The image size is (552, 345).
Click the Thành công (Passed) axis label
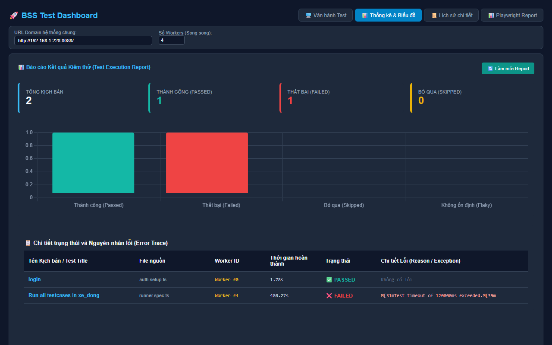(99, 205)
